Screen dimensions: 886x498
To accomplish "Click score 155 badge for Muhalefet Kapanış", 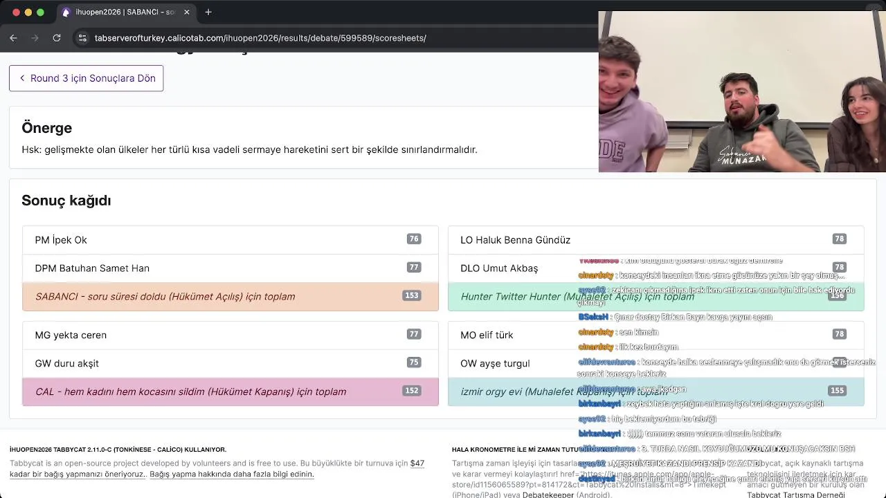I will pyautogui.click(x=838, y=391).
